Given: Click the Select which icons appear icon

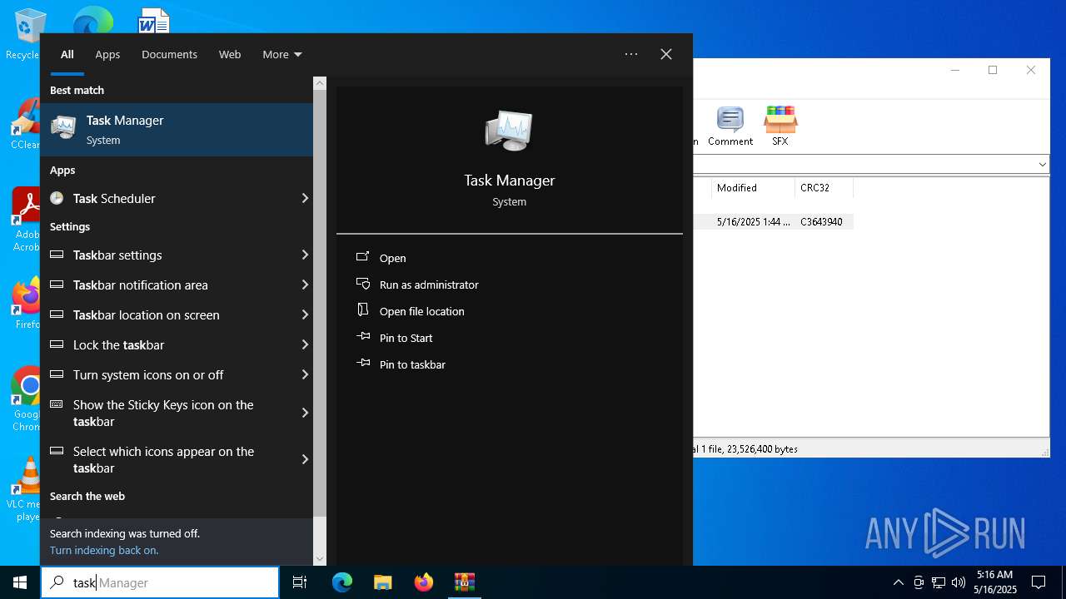Looking at the screenshot, I should pos(57,451).
